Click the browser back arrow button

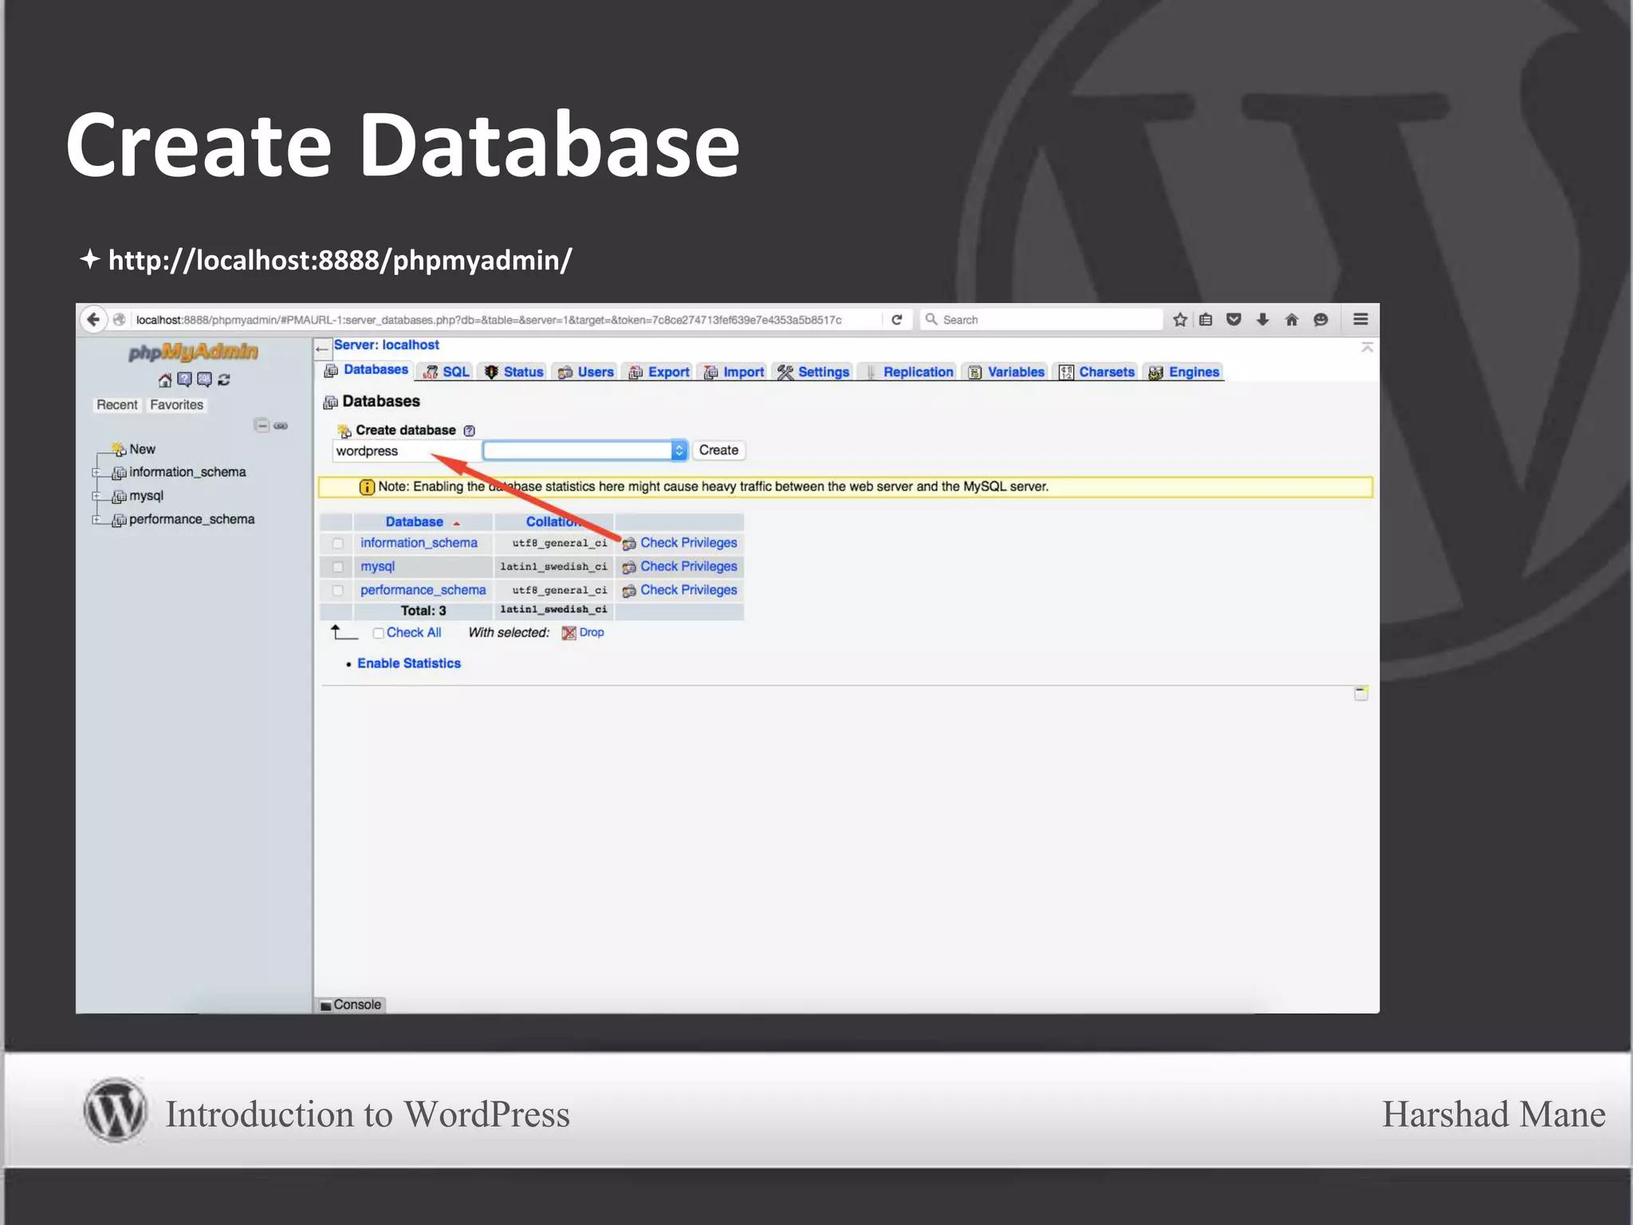(x=93, y=320)
